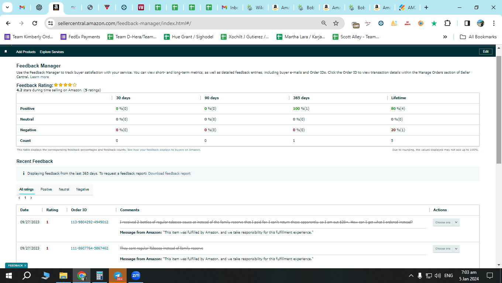Screen dimensions: 502x283
Task: Close the FEEDBACK widget with its X
Action: point(25,265)
